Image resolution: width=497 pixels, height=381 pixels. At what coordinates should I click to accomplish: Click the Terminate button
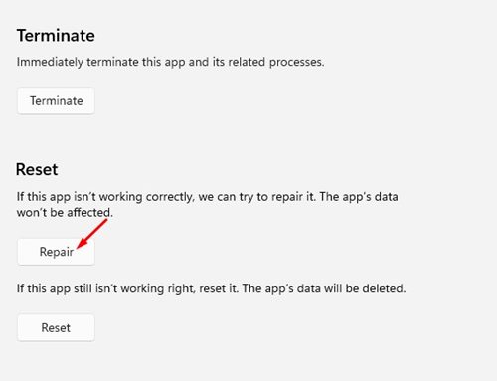click(56, 100)
